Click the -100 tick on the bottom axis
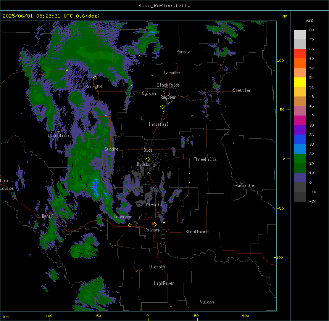The width and height of the screenshot is (329, 321). coord(48,316)
